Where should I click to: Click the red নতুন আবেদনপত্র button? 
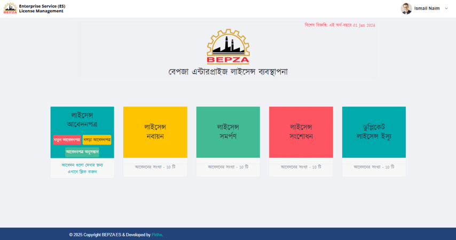67,140
